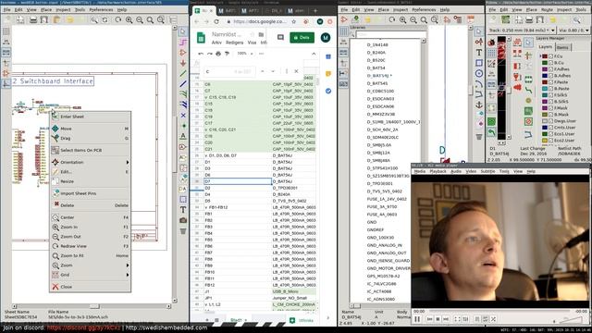592x333 pixels.
Task: Choose 'Enter Sheet' in context menu
Action: pos(91,117)
